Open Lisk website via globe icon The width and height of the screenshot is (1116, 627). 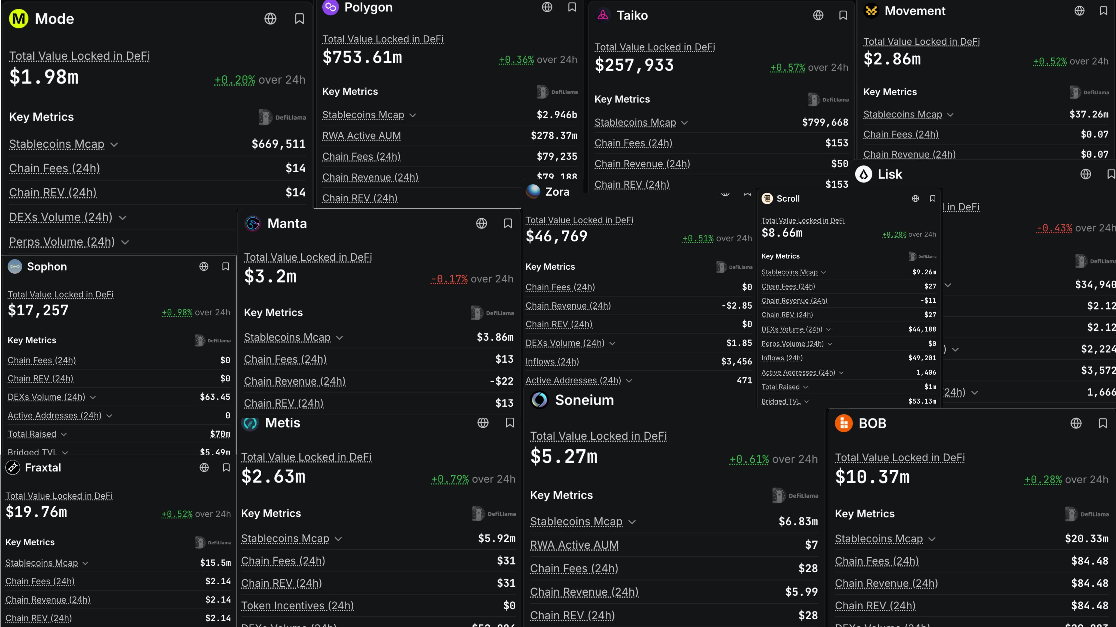pos(1085,174)
